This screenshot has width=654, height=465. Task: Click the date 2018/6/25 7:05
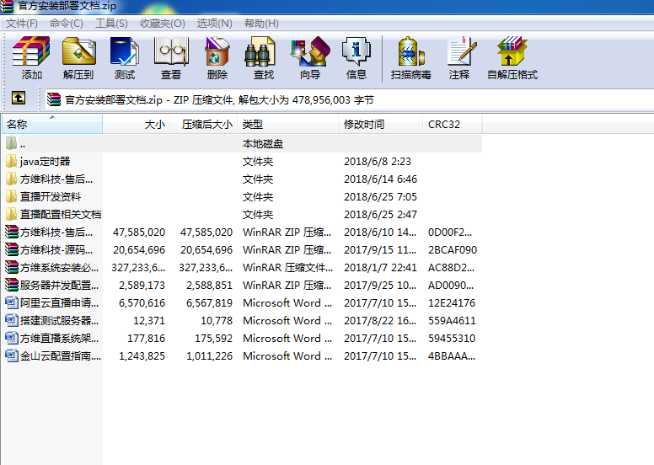(380, 197)
